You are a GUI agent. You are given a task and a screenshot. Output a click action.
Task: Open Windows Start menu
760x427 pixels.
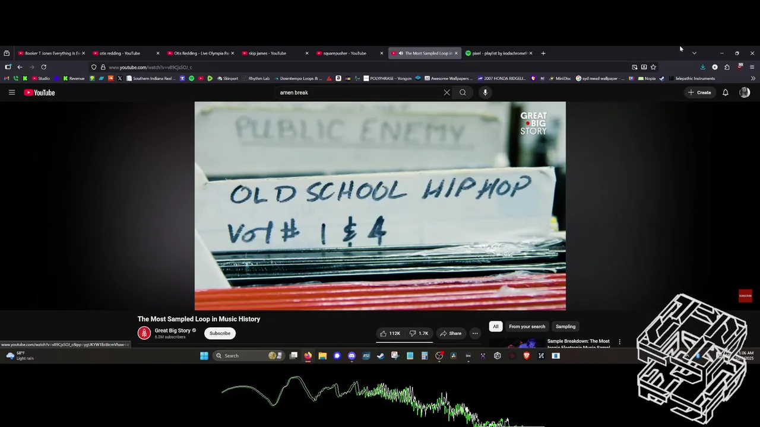coord(204,356)
